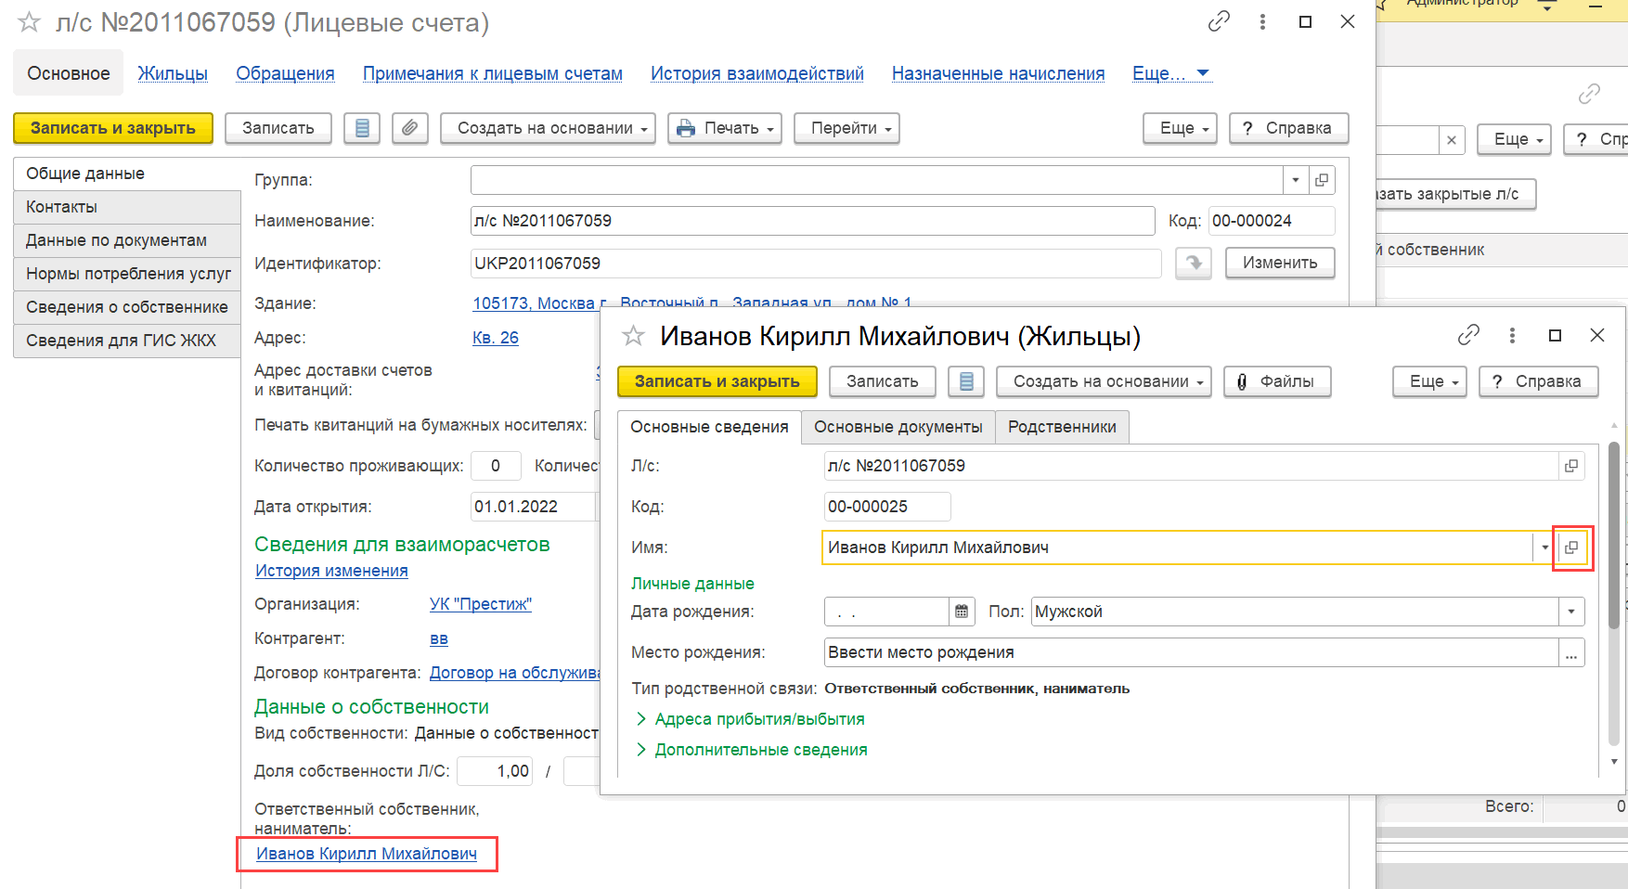Screen dimensions: 1628x889
Task: Open Кв. 26 address link
Action: pyautogui.click(x=496, y=338)
